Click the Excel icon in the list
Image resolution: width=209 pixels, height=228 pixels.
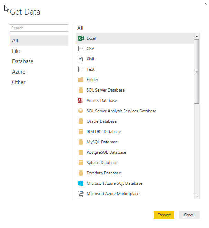point(81,38)
